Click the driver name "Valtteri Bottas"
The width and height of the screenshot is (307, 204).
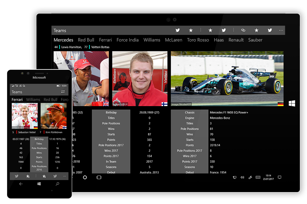coord(100,47)
